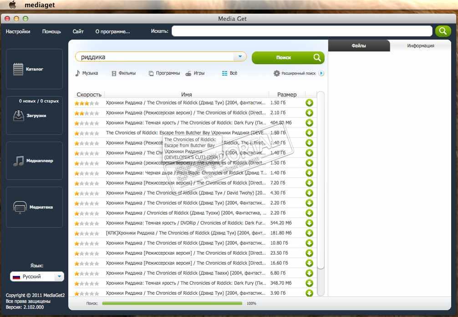Filter results by Фильмы
The height and width of the screenshot is (317, 458).
[x=123, y=73]
